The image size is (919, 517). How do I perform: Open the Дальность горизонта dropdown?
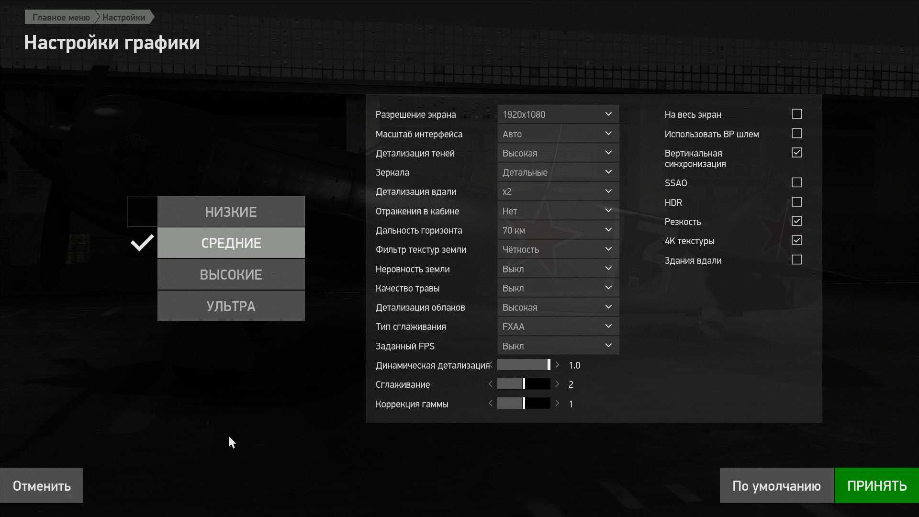click(558, 230)
